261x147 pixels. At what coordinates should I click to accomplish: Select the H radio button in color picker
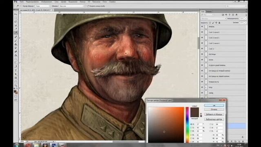pos(191,124)
